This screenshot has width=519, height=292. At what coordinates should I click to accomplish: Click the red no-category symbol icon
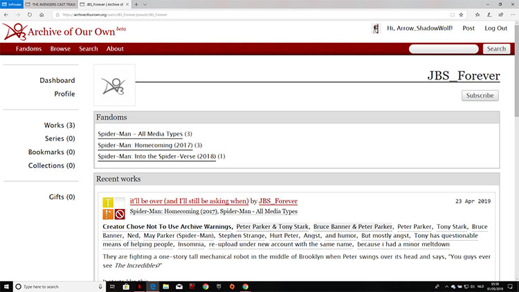tap(120, 214)
